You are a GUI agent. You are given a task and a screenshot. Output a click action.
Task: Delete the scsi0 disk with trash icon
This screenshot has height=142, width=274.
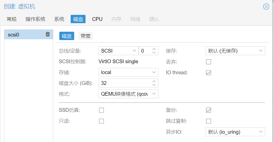(47, 34)
